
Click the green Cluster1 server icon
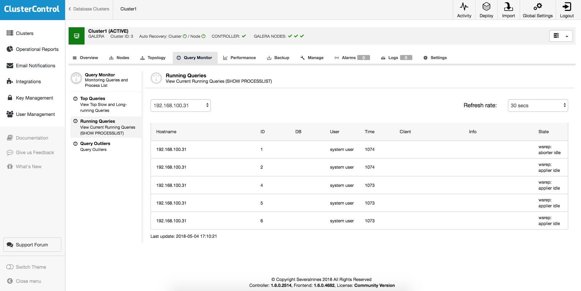coord(77,36)
